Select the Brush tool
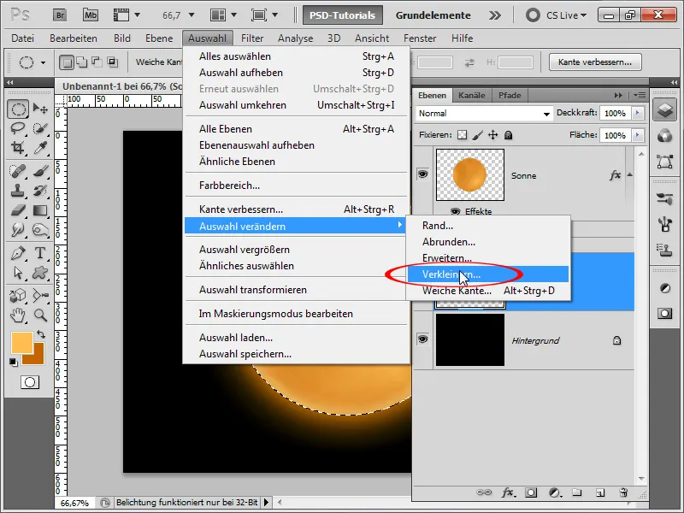This screenshot has height=513, width=684. point(40,170)
